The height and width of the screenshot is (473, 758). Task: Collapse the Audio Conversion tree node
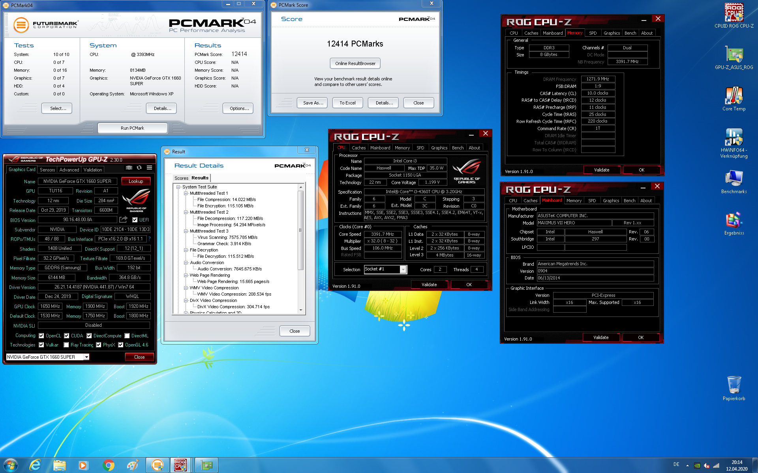pos(186,263)
